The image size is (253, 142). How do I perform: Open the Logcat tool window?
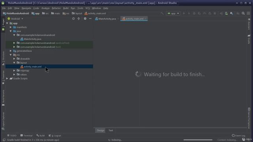[55, 136]
